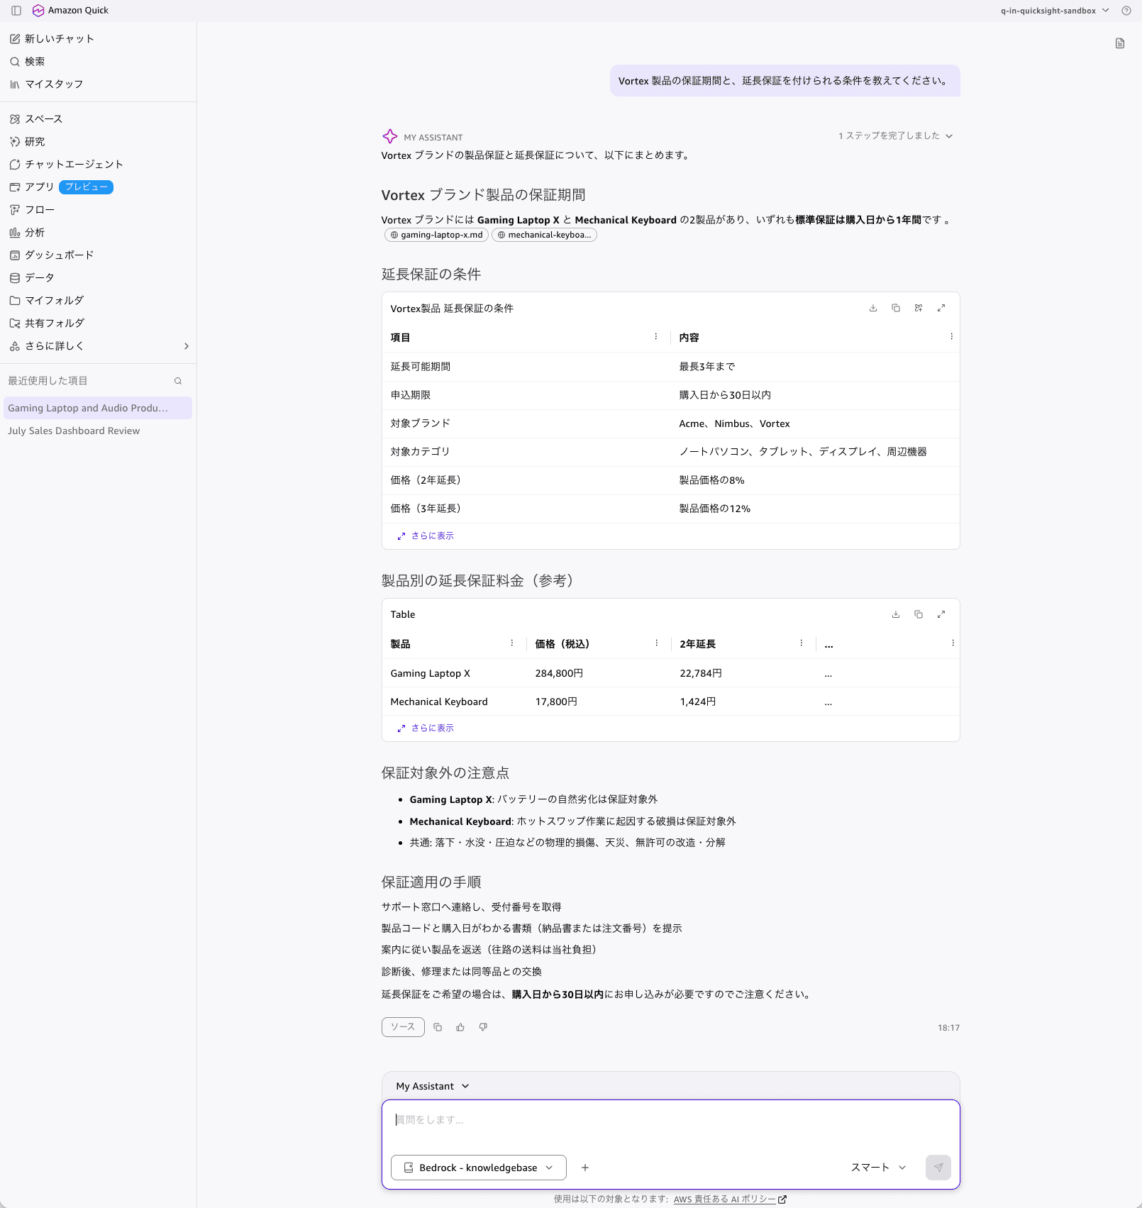The height and width of the screenshot is (1208, 1142).
Task: Expand the 延長保証の条件 table to fullscreen
Action: pos(941,308)
